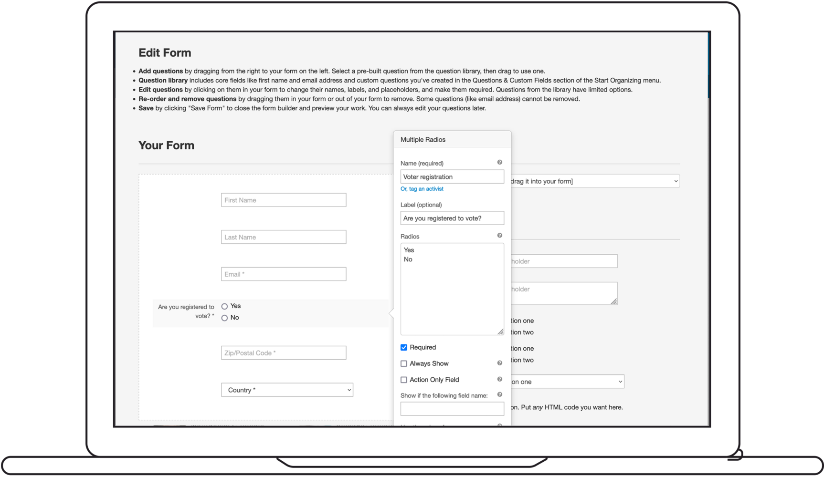Click the Voter registration name field
This screenshot has height=477, width=824.
(x=452, y=177)
